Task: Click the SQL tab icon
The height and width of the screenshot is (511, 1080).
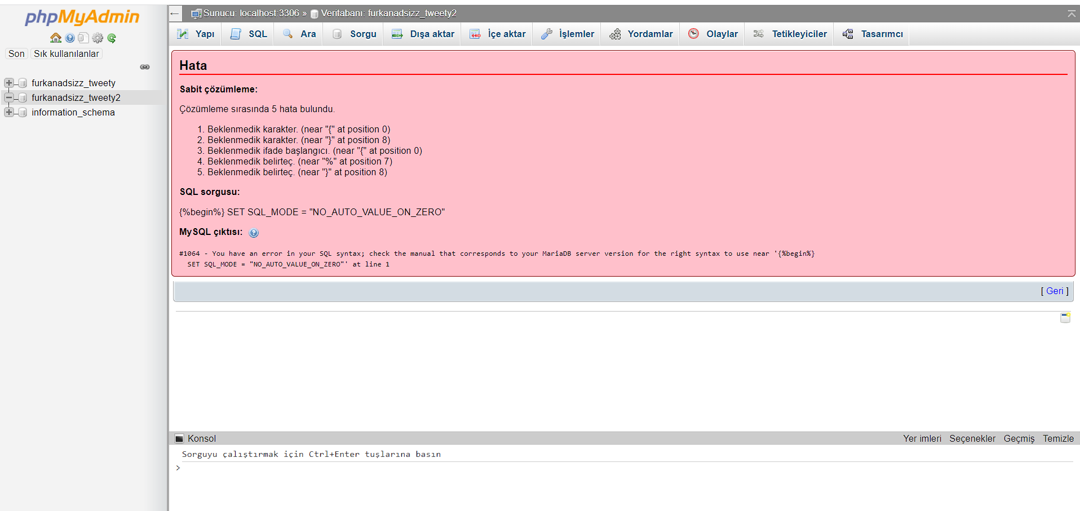Action: (236, 34)
